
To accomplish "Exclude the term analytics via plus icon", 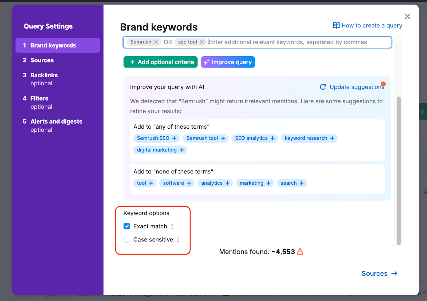I will coord(227,183).
